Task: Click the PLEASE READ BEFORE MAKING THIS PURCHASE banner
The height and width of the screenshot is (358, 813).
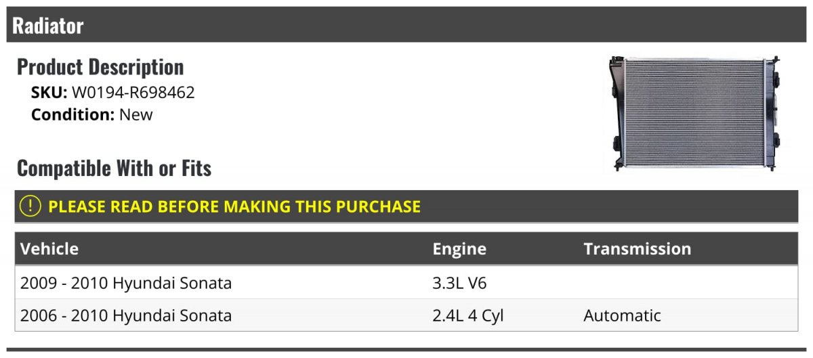Action: click(406, 206)
